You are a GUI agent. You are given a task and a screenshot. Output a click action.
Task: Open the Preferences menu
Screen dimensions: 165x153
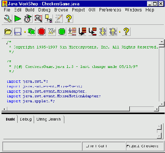(x=110, y=10)
